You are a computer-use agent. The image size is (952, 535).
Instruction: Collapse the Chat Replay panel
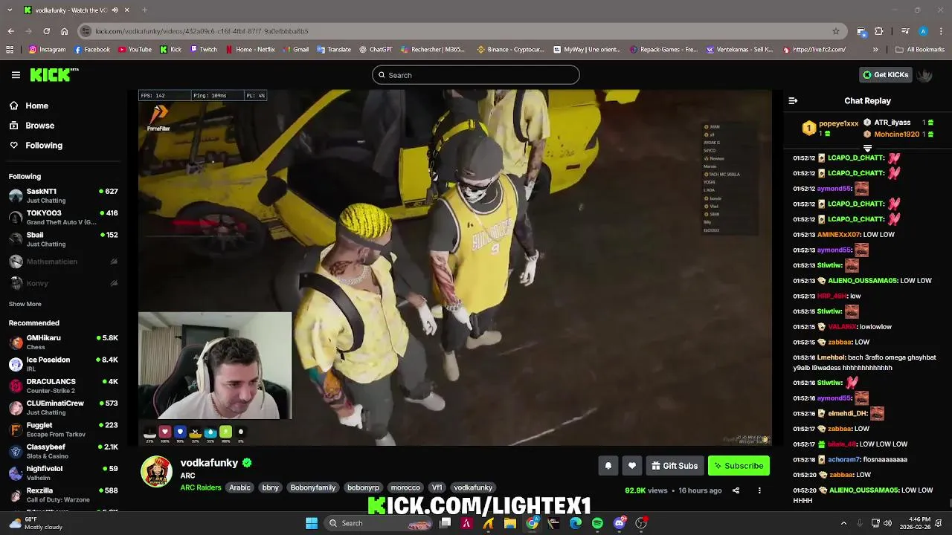coord(793,100)
